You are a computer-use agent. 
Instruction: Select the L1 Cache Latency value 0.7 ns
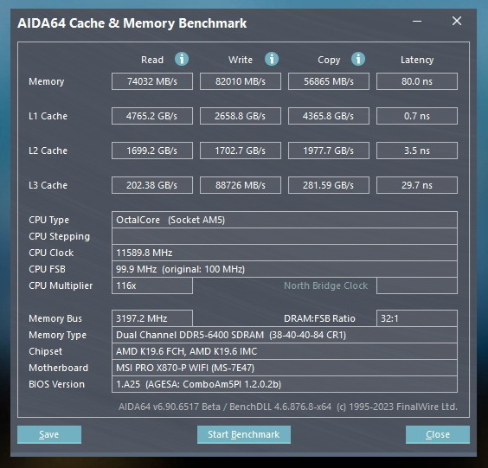[x=417, y=116]
